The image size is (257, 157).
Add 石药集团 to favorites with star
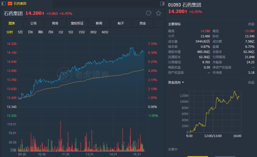159,13
